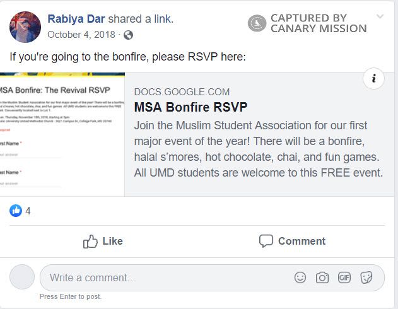This screenshot has width=398, height=309.
Task: Attach a photo with the camera icon
Action: pyautogui.click(x=322, y=277)
